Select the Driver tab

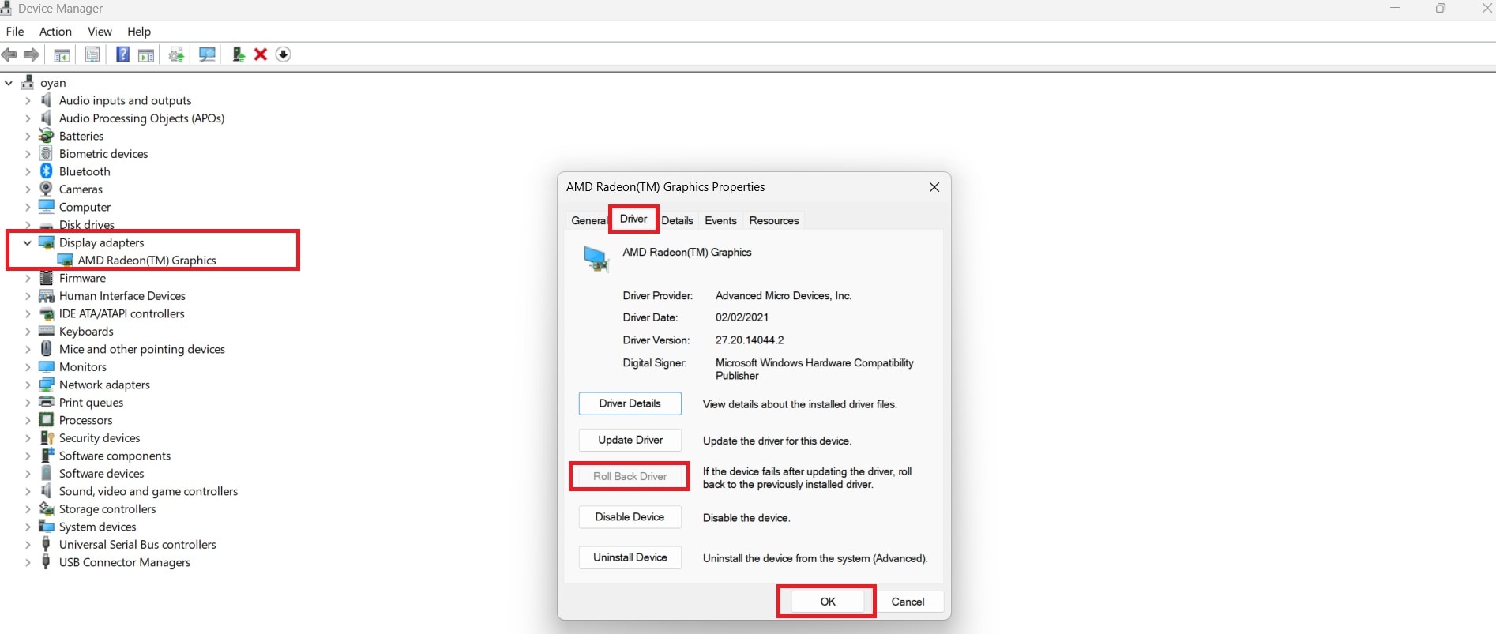point(633,219)
